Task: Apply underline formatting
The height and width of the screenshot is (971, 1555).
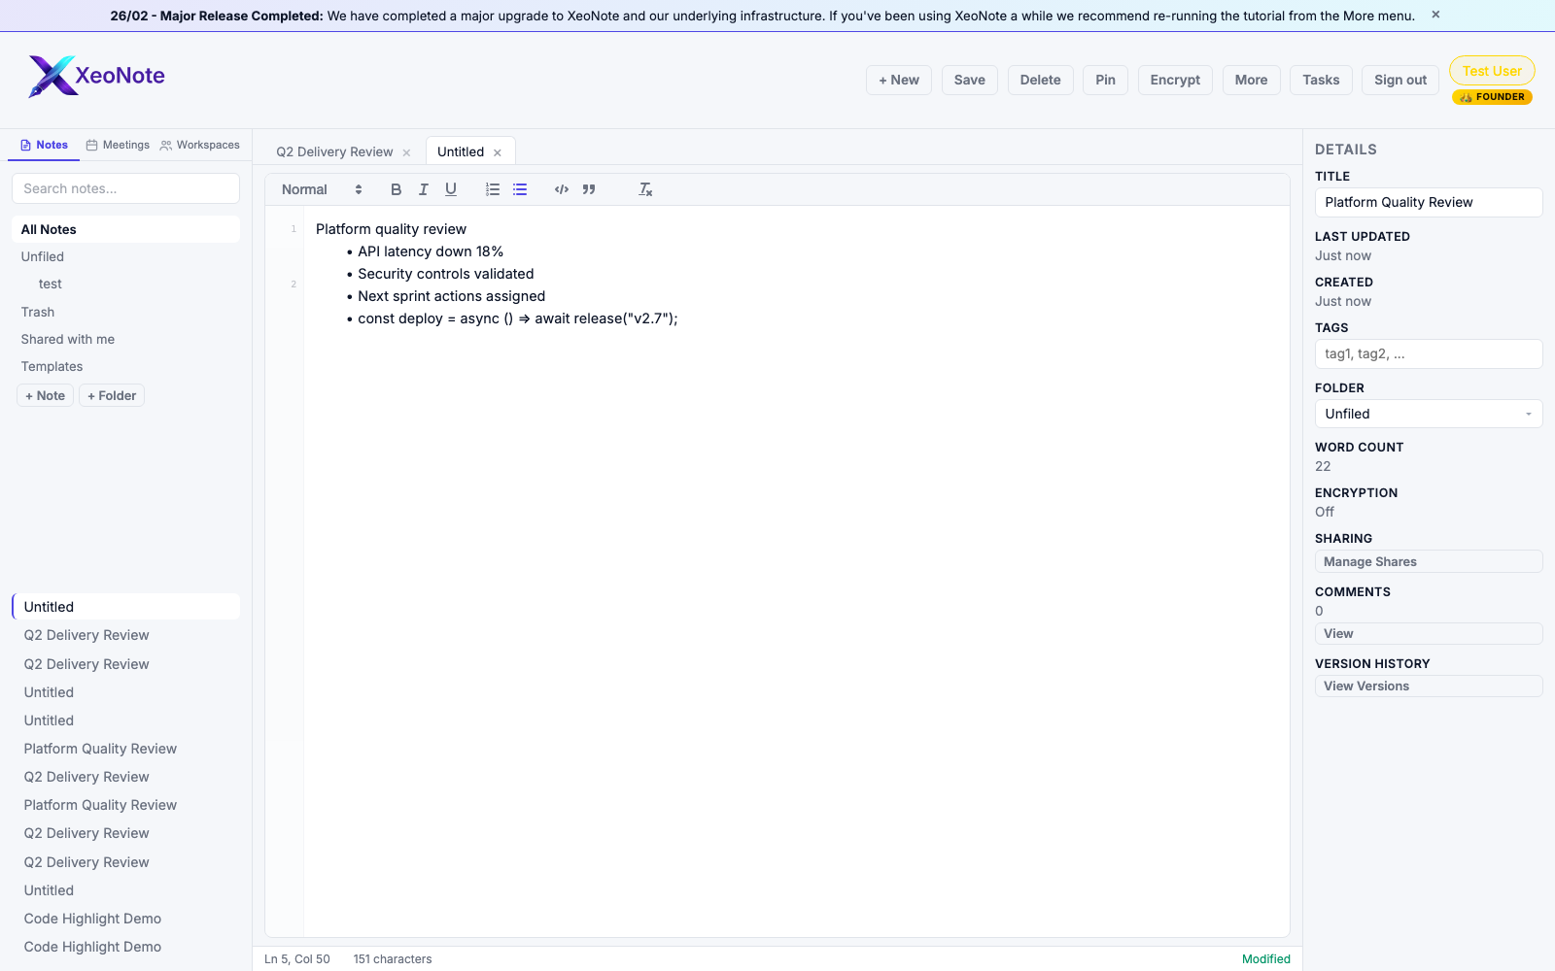Action: [450, 189]
